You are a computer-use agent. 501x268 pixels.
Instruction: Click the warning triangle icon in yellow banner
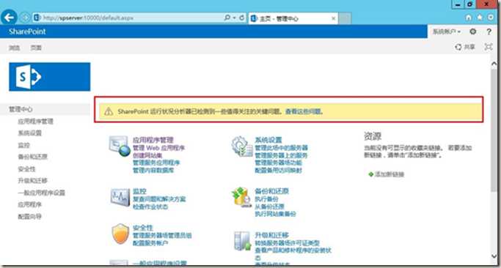(109, 111)
